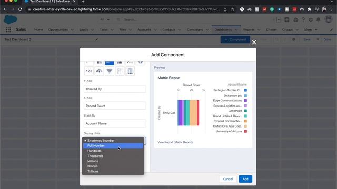Open the X-Axis Record Count dropdown
The height and width of the screenshot is (189, 337).
click(115, 106)
